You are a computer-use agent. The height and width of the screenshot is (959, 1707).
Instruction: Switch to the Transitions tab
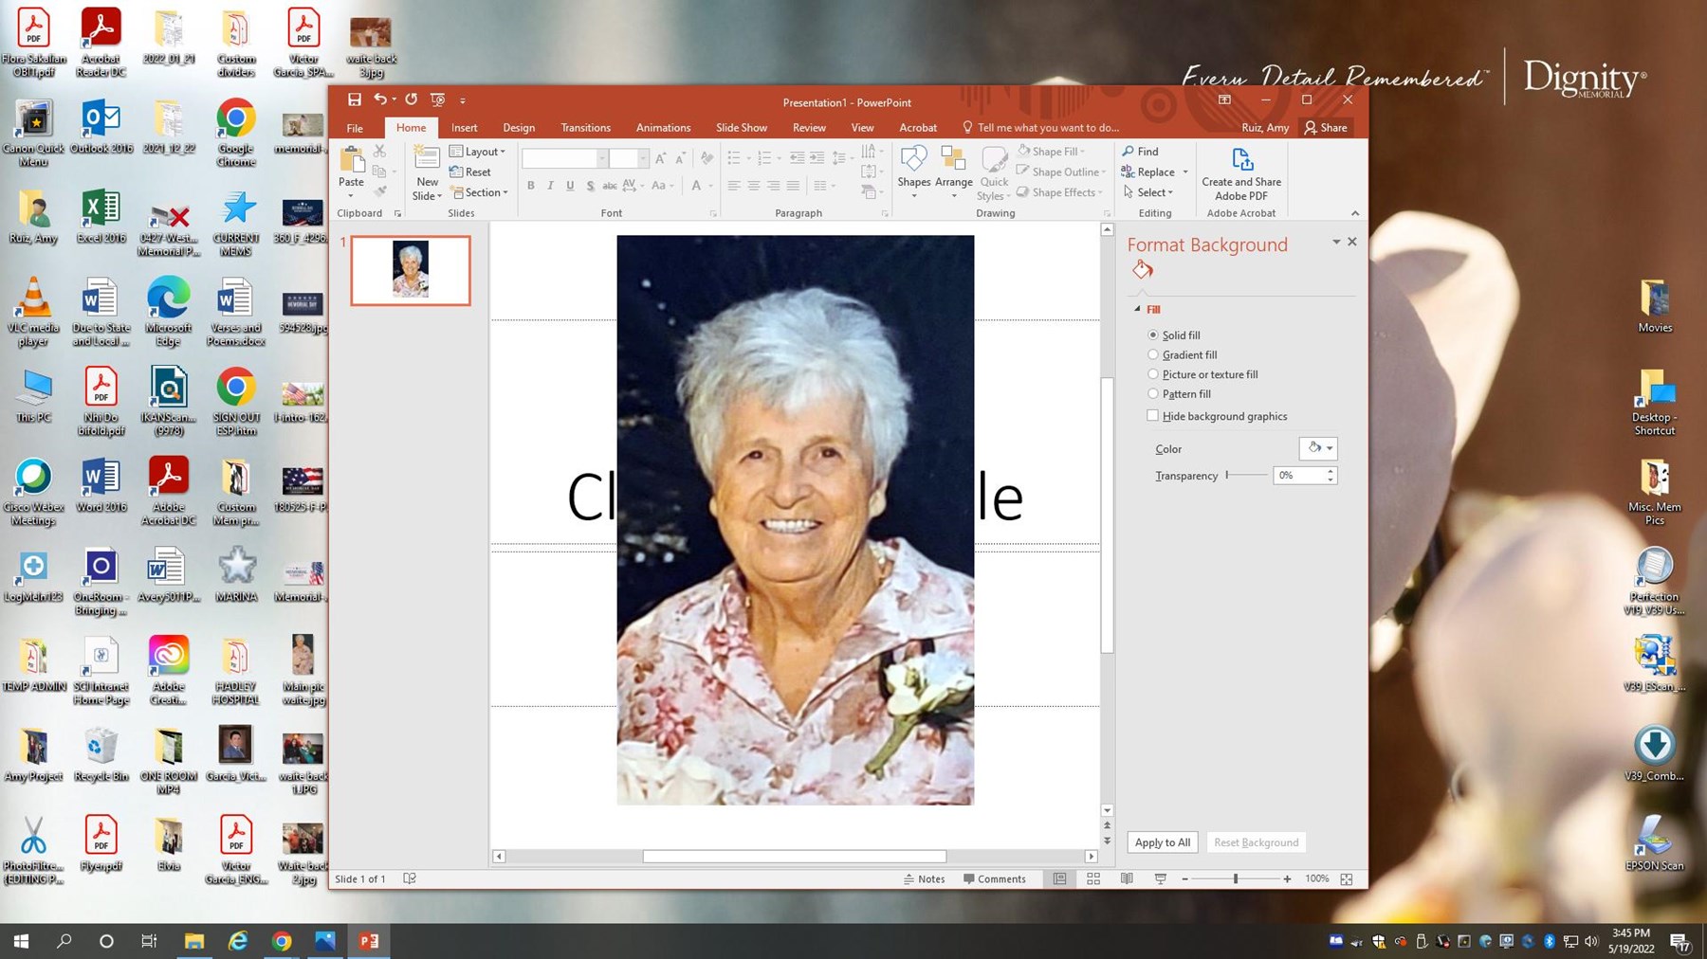[x=585, y=128]
